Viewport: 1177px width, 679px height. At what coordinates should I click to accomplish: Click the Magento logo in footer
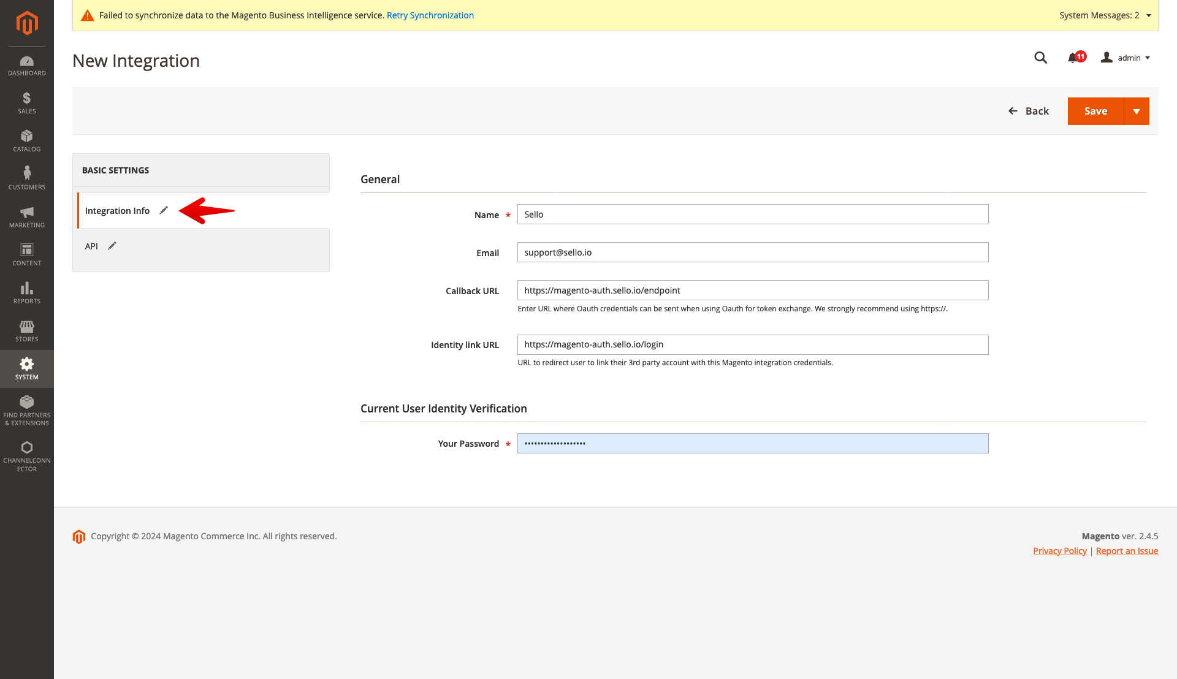click(79, 537)
